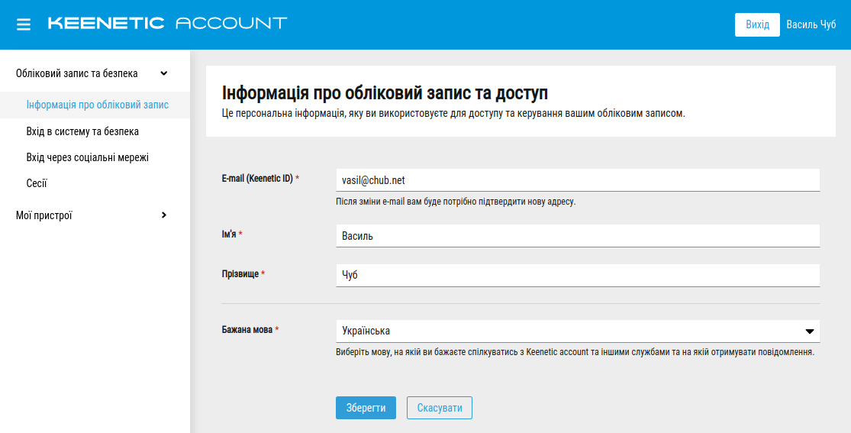
Task: Collapse the Обліковий запис та безпека chevron
Action: 163,73
